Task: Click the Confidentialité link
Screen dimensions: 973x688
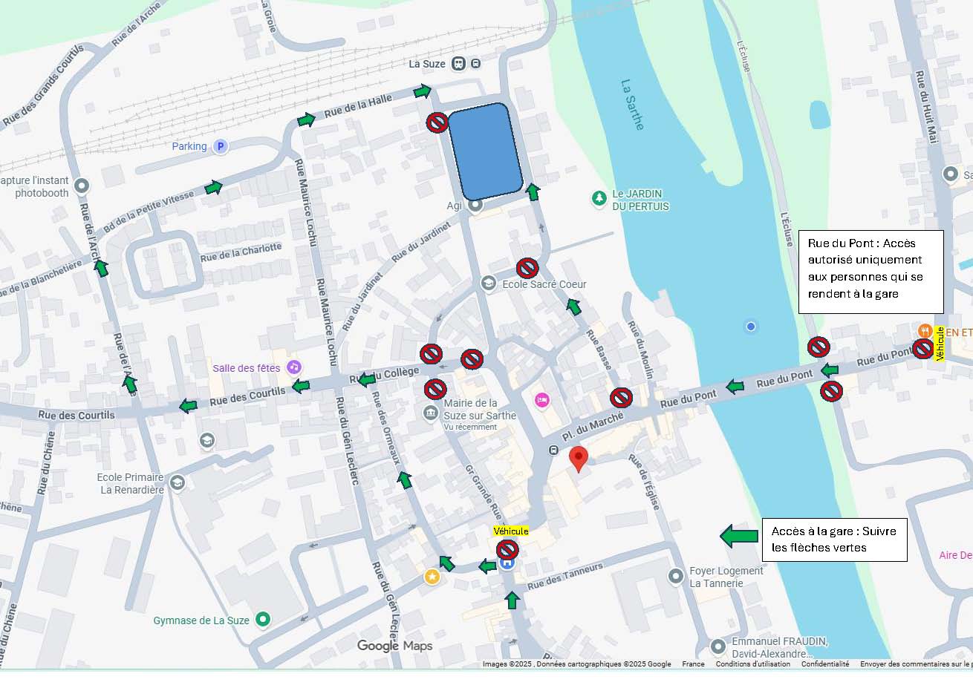Action: click(824, 664)
